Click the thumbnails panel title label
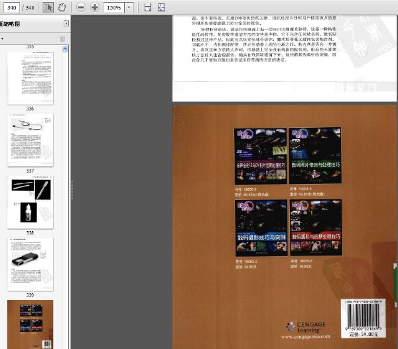This screenshot has height=349, width=398. point(10,24)
